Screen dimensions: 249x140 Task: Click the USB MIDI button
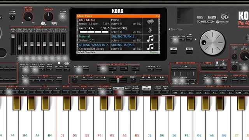point(151,69)
